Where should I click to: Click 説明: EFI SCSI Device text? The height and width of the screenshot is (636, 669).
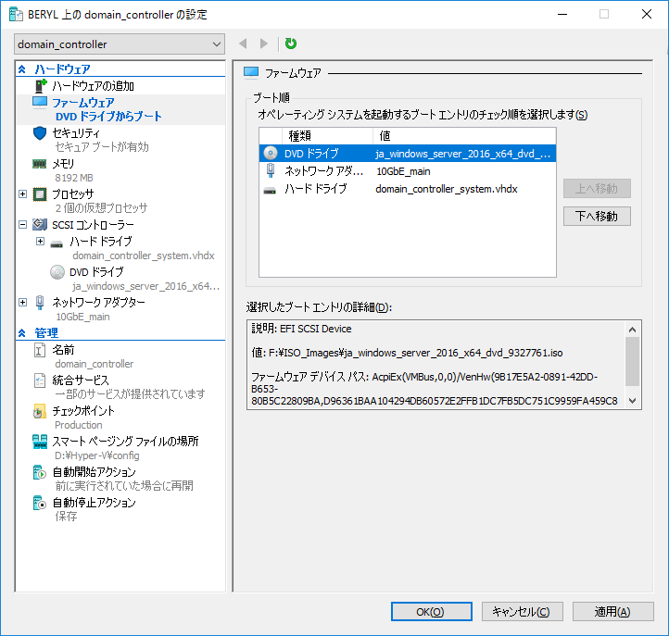pos(301,329)
